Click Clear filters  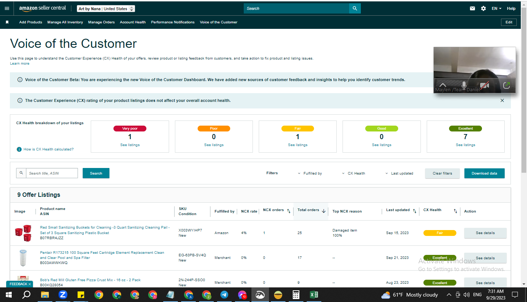point(442,173)
